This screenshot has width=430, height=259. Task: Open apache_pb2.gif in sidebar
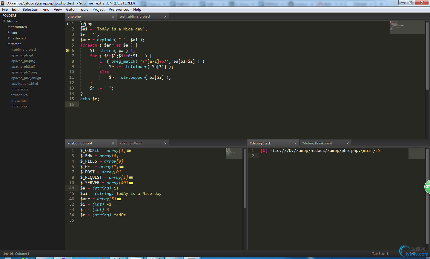coord(23,67)
